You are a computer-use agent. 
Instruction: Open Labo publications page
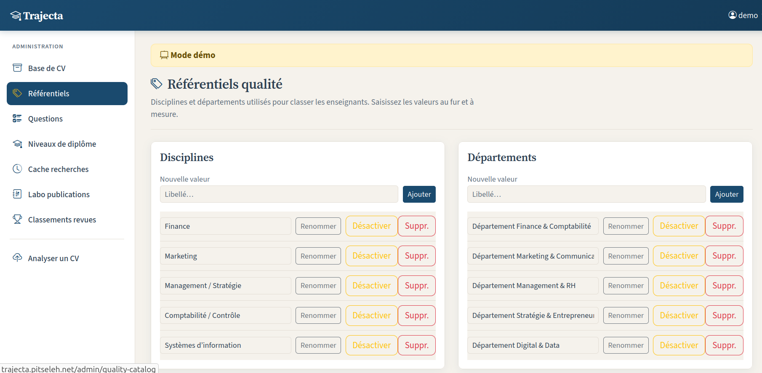67,194
